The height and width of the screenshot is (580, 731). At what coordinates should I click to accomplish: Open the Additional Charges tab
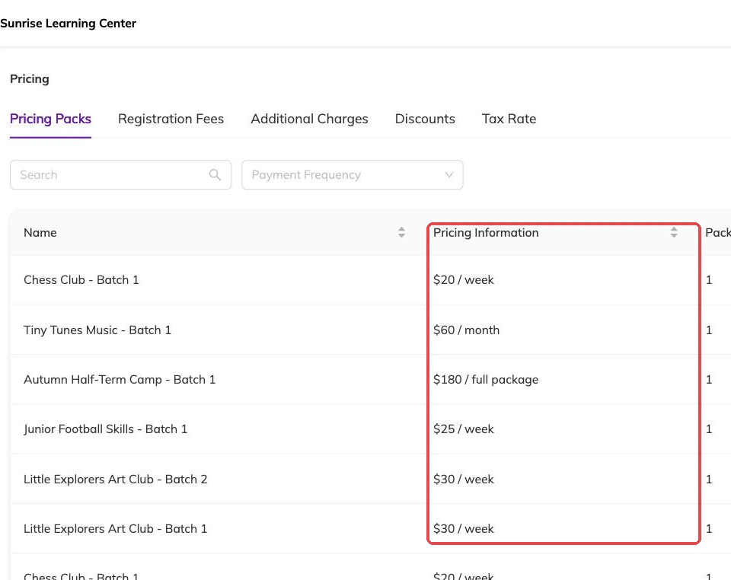[x=310, y=119]
